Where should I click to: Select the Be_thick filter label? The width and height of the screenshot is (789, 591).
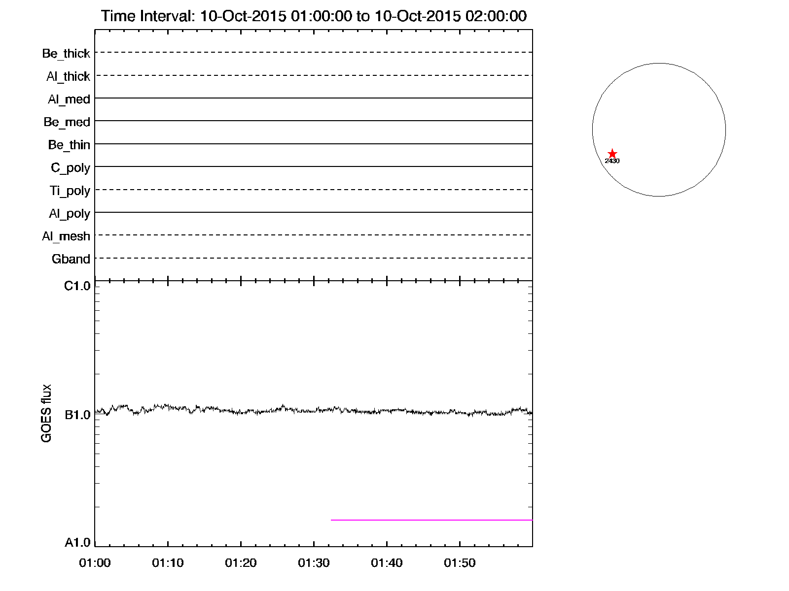point(66,53)
